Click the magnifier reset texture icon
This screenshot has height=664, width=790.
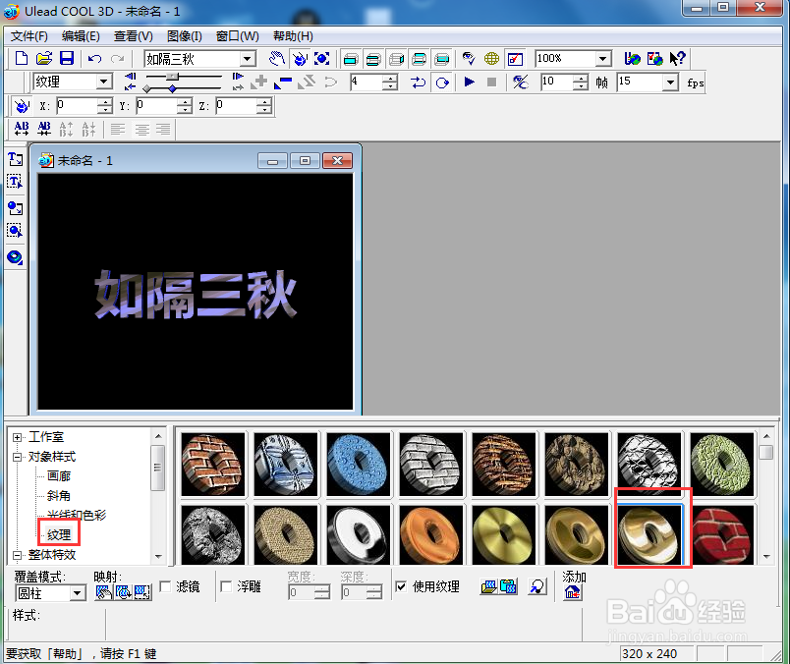click(x=537, y=587)
